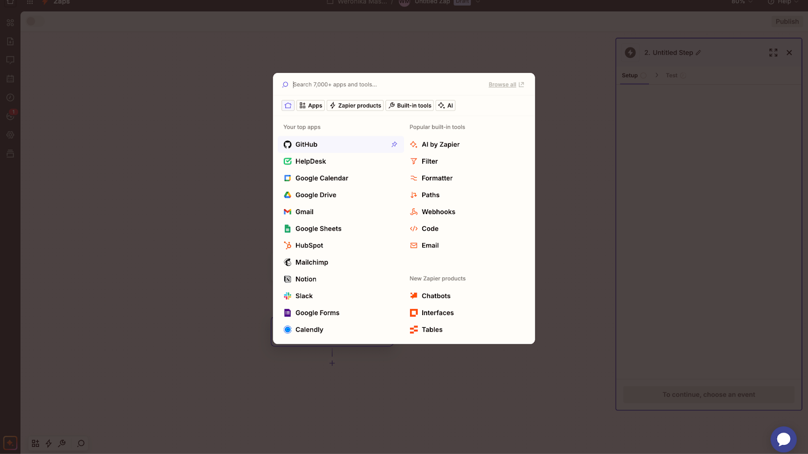Open Zapier products category
The height and width of the screenshot is (454, 808).
(x=355, y=106)
